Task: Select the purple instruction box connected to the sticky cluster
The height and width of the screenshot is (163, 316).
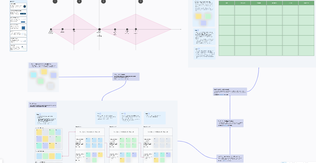Action: 126,77
